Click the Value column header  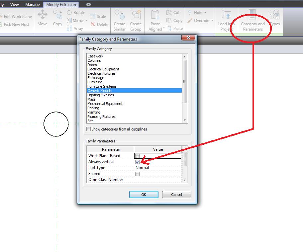click(x=158, y=149)
